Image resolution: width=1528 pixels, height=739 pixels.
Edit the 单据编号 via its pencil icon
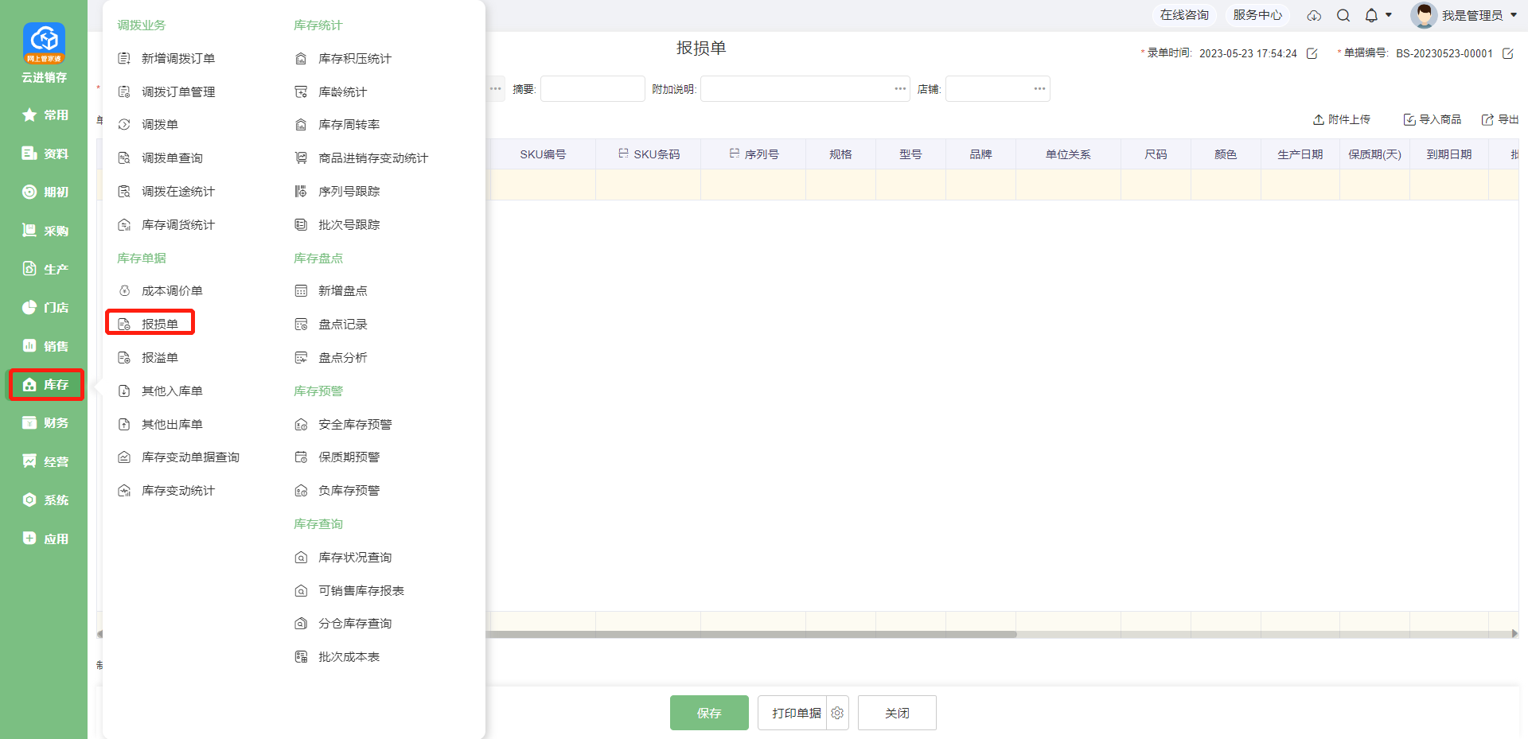[x=1507, y=53]
